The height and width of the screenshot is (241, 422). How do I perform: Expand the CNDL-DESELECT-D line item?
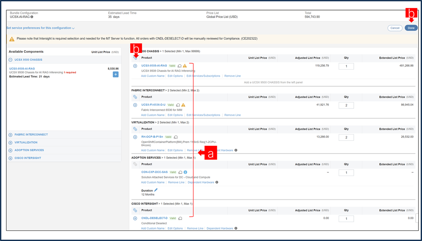coord(135,218)
